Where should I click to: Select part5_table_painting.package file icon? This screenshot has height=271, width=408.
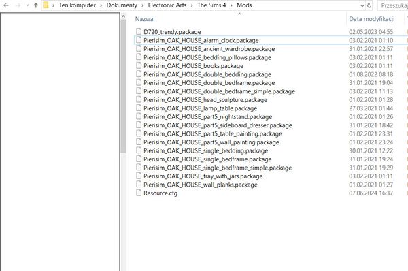click(139, 133)
